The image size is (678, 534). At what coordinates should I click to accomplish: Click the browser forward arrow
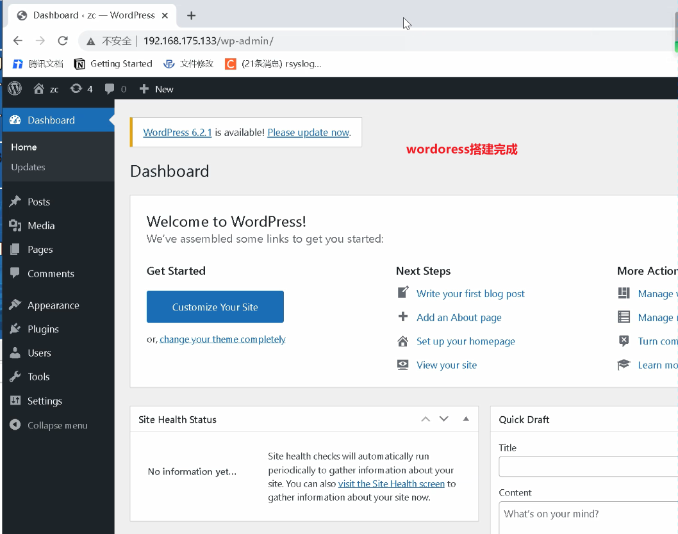(40, 40)
